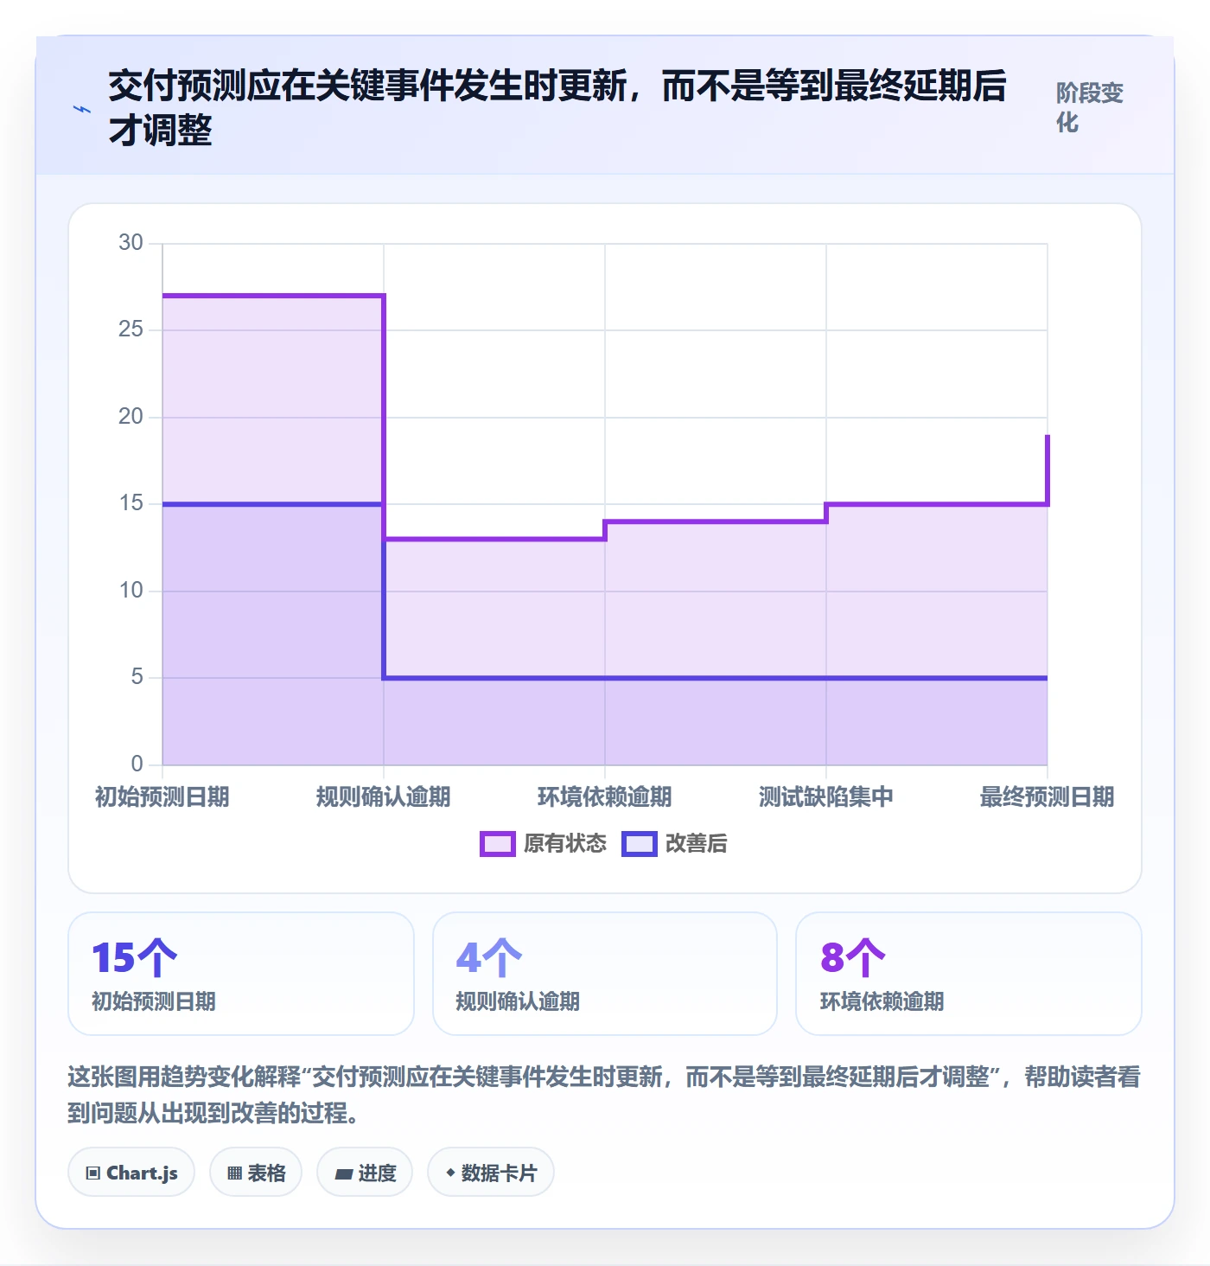Select the 数据卡片 tag chip
The width and height of the screenshot is (1210, 1266).
[491, 1173]
